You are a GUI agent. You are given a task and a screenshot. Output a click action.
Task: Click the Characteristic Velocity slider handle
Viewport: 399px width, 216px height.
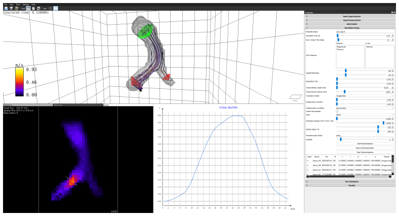tap(345, 91)
